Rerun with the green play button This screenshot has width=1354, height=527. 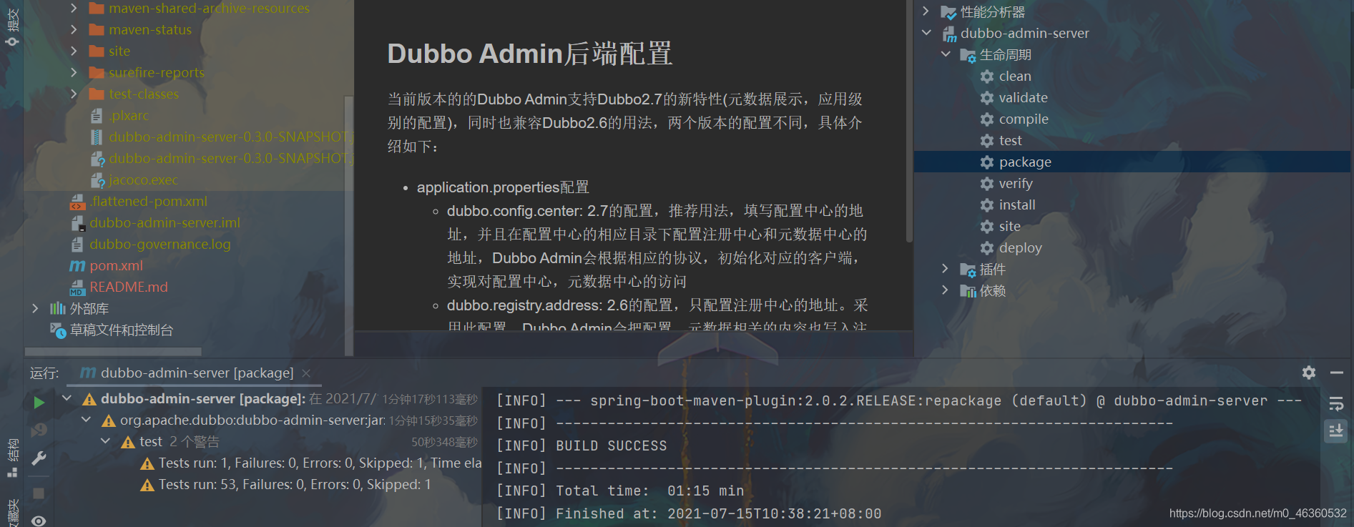point(39,403)
